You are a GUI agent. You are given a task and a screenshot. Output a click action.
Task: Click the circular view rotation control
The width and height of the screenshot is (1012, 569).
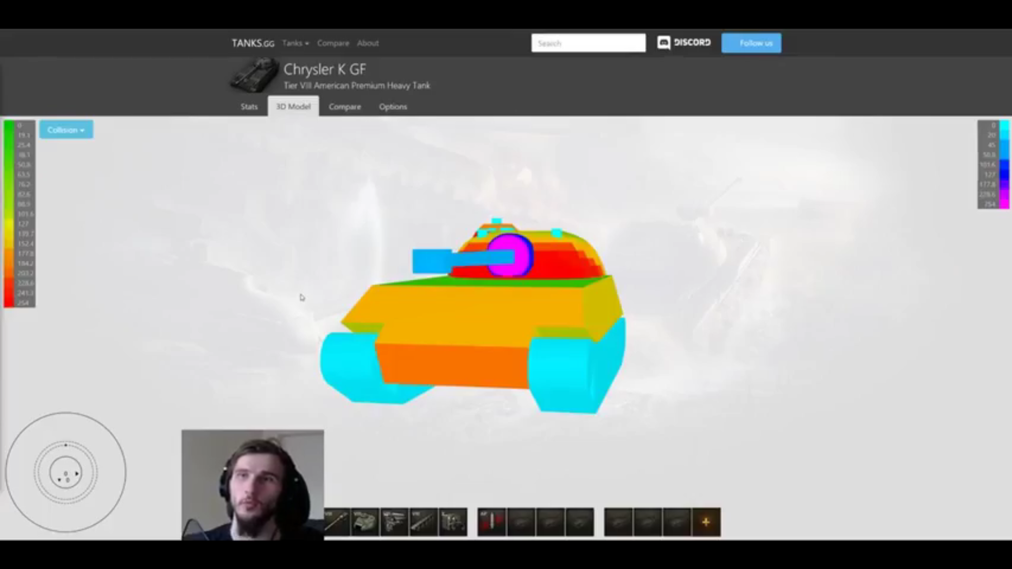(65, 473)
